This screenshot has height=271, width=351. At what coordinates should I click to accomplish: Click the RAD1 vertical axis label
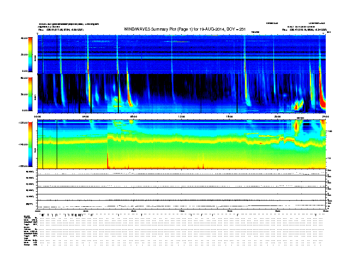35,97
